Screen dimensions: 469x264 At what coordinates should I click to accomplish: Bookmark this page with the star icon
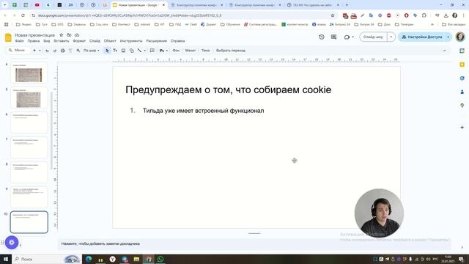333,15
